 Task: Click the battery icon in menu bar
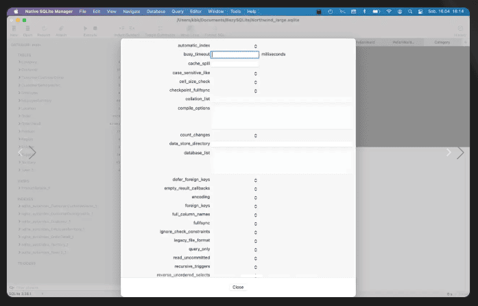[x=377, y=11]
